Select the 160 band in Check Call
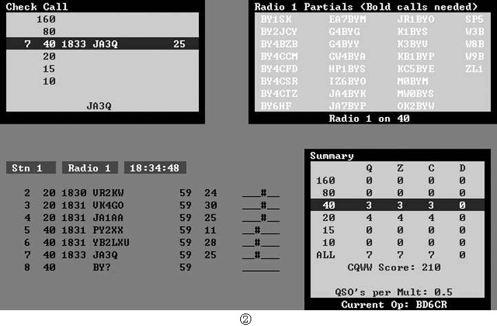The height and width of the screenshot is (326, 497). click(45, 19)
